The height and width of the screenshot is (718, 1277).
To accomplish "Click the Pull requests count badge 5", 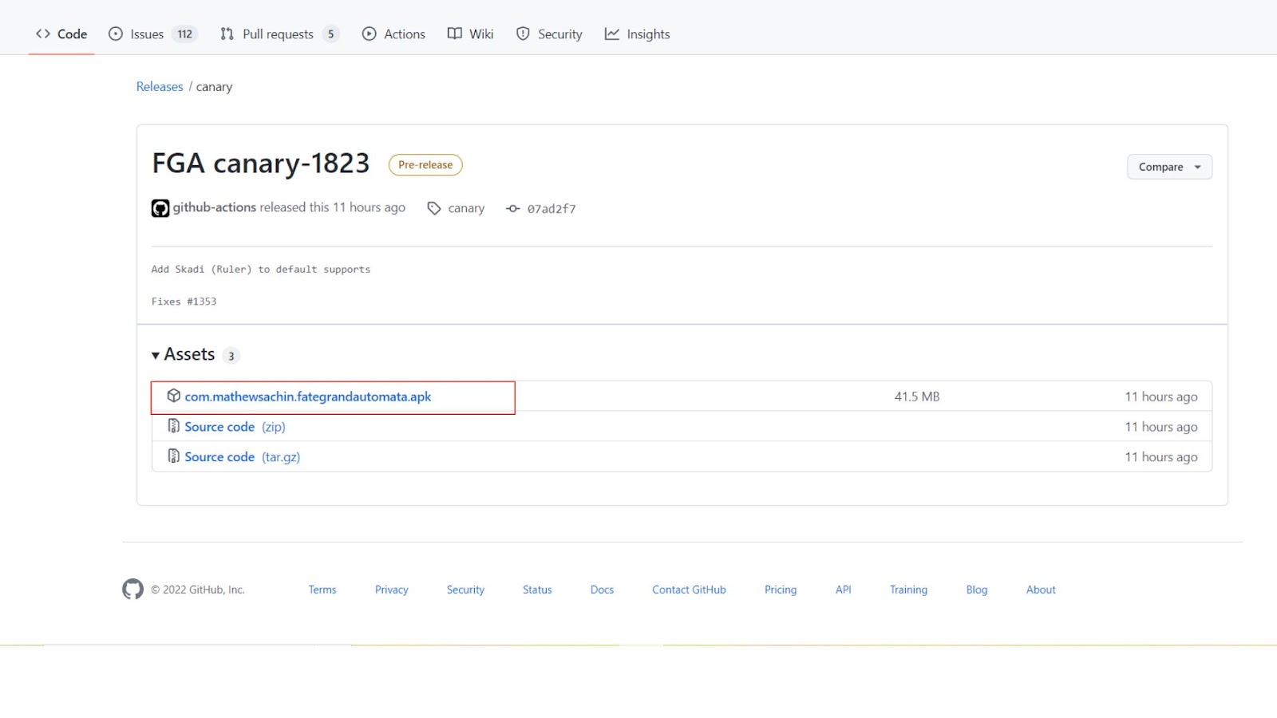I will [x=330, y=34].
